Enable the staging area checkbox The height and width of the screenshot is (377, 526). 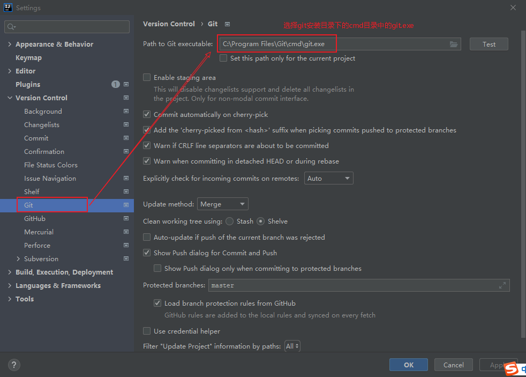pos(147,77)
